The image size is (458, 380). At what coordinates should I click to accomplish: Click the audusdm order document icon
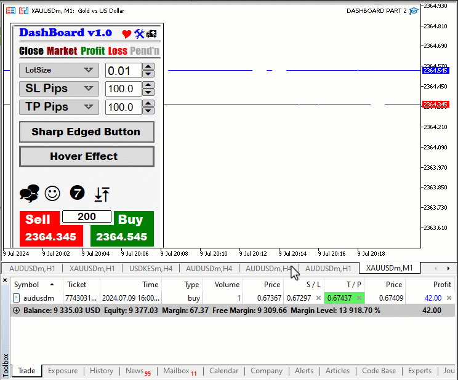point(17,298)
